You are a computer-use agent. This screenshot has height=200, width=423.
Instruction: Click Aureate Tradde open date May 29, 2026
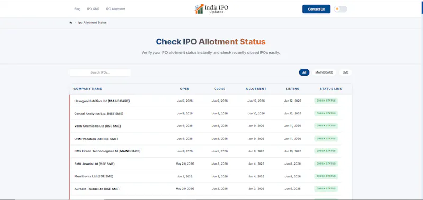pyautogui.click(x=185, y=189)
